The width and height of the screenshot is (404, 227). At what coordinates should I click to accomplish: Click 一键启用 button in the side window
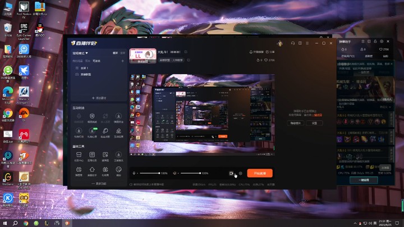[x=364, y=180]
